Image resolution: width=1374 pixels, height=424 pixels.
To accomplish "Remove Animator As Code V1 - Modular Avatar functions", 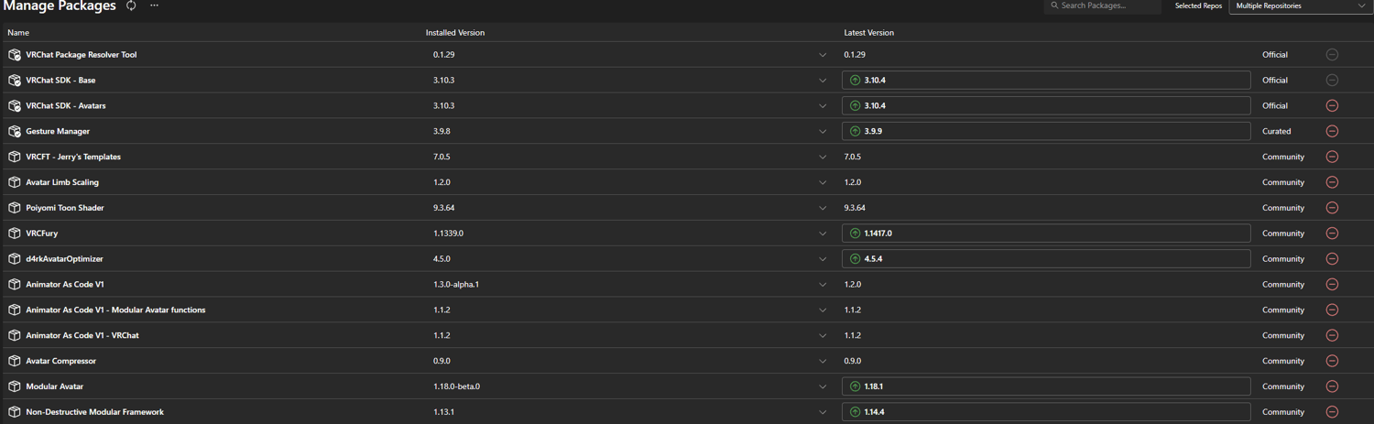I will [1332, 310].
